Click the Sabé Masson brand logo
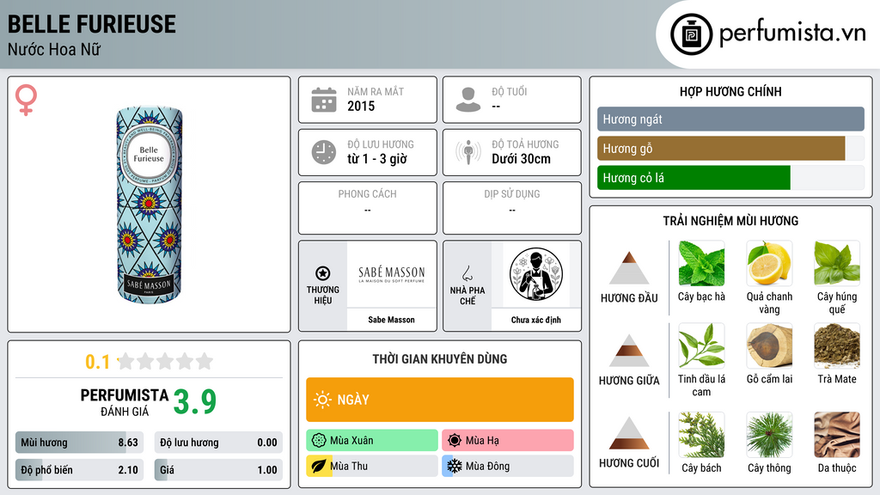Viewport: 880px width, 495px height. click(x=391, y=274)
